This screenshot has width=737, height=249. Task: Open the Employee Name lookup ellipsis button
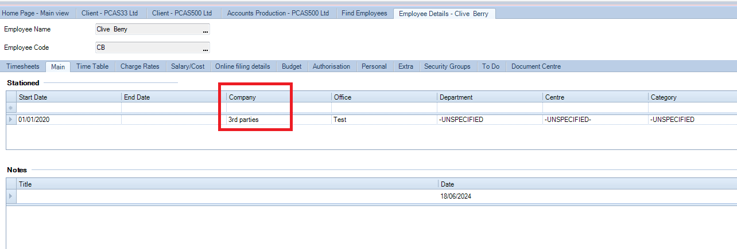206,30
